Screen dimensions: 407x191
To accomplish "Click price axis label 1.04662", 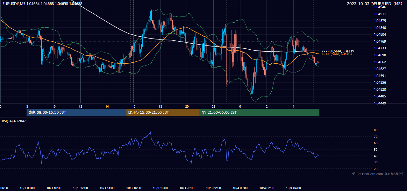I will (x=380, y=62).
